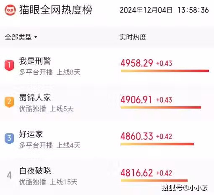Open the 好运家 show title
This screenshot has width=214, height=195.
click(x=31, y=134)
